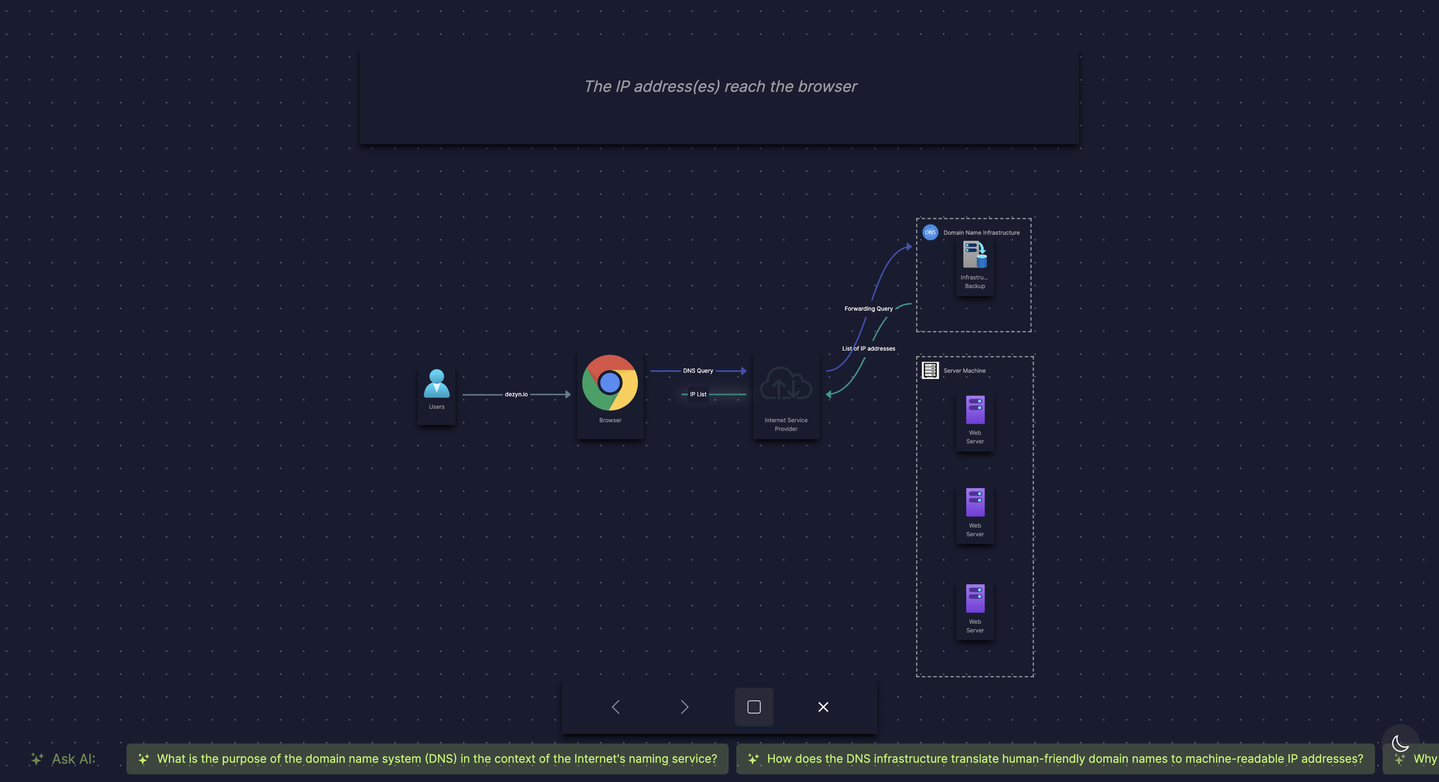Viewport: 1439px width, 782px height.
Task: Click the Internet Service Provider cloud icon
Action: pos(785,383)
